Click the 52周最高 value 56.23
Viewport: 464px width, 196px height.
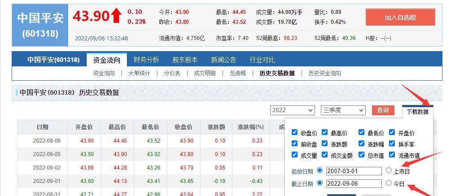(290, 38)
